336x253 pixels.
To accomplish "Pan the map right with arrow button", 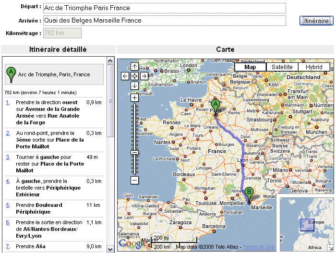I will [144, 76].
